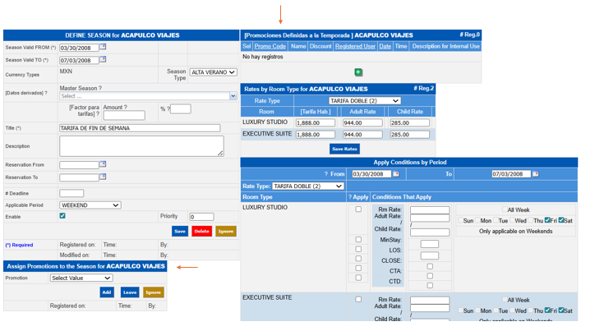Sort by Promo Code column header
Screen dimensions: 595x331
point(270,47)
